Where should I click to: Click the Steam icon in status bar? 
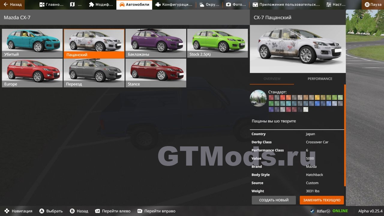(312, 211)
